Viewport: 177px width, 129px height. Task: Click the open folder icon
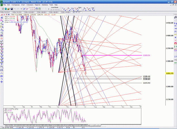tap(8, 9)
